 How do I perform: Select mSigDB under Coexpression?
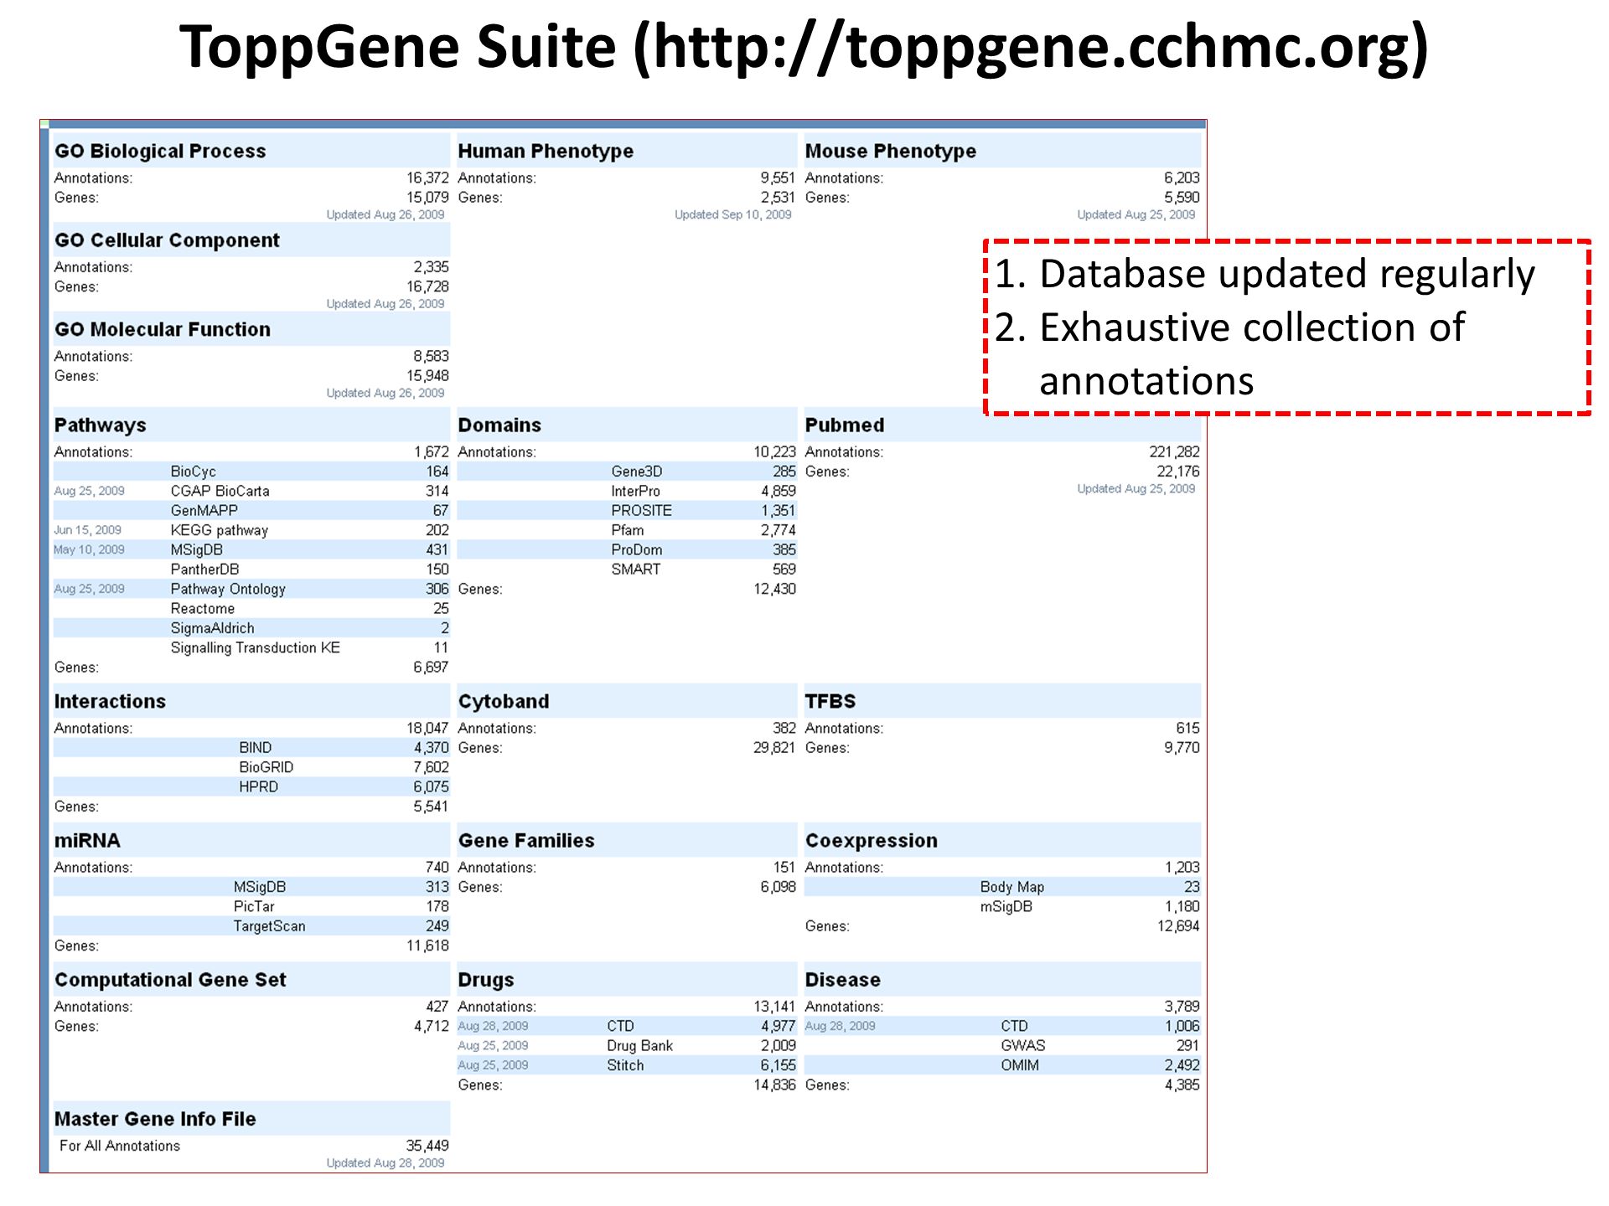click(1002, 906)
